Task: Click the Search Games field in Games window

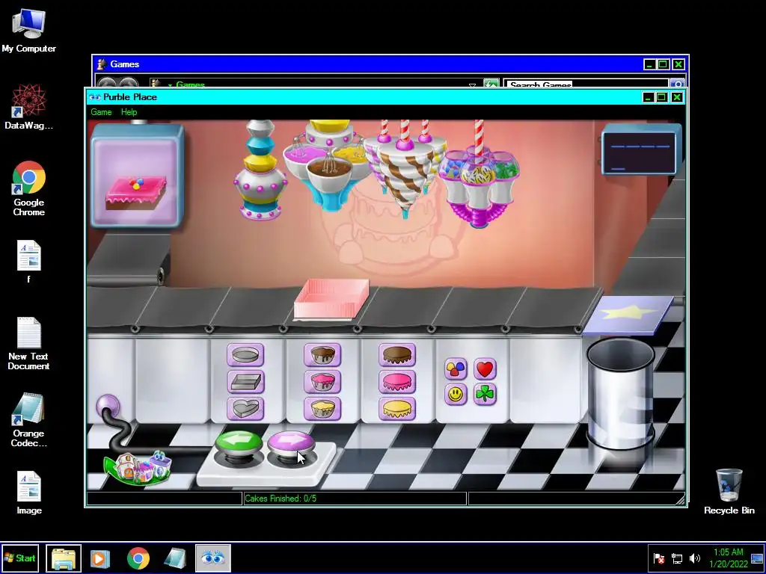Action: tap(586, 84)
